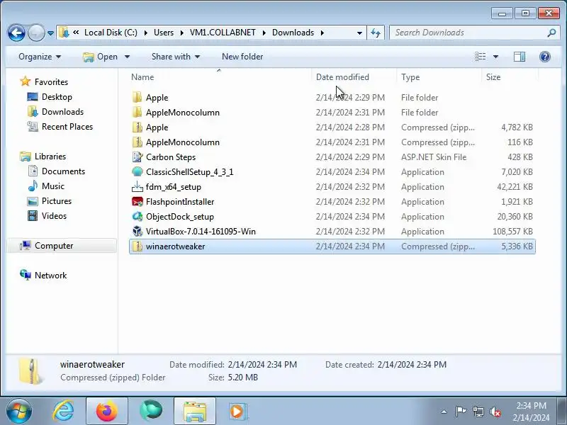The height and width of the screenshot is (425, 567).
Task: Go back with the blue Back arrow
Action: click(16, 33)
